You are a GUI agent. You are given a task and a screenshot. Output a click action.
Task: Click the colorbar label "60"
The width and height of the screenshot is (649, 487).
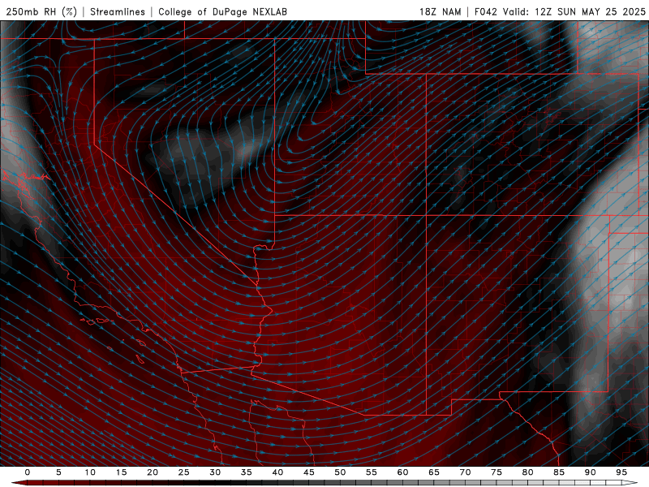[402, 472]
